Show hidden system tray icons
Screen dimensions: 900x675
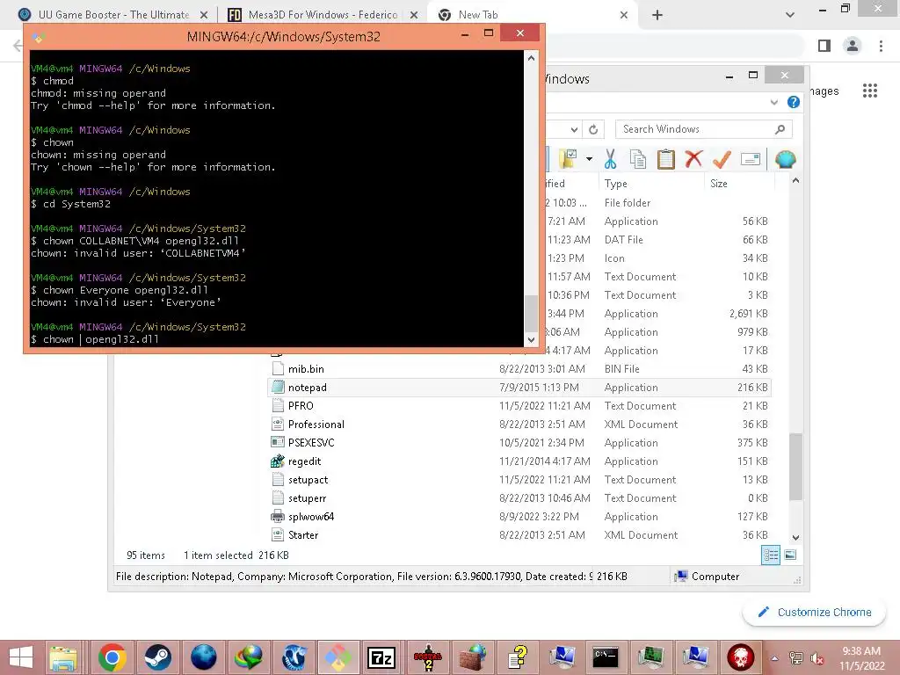(775, 658)
